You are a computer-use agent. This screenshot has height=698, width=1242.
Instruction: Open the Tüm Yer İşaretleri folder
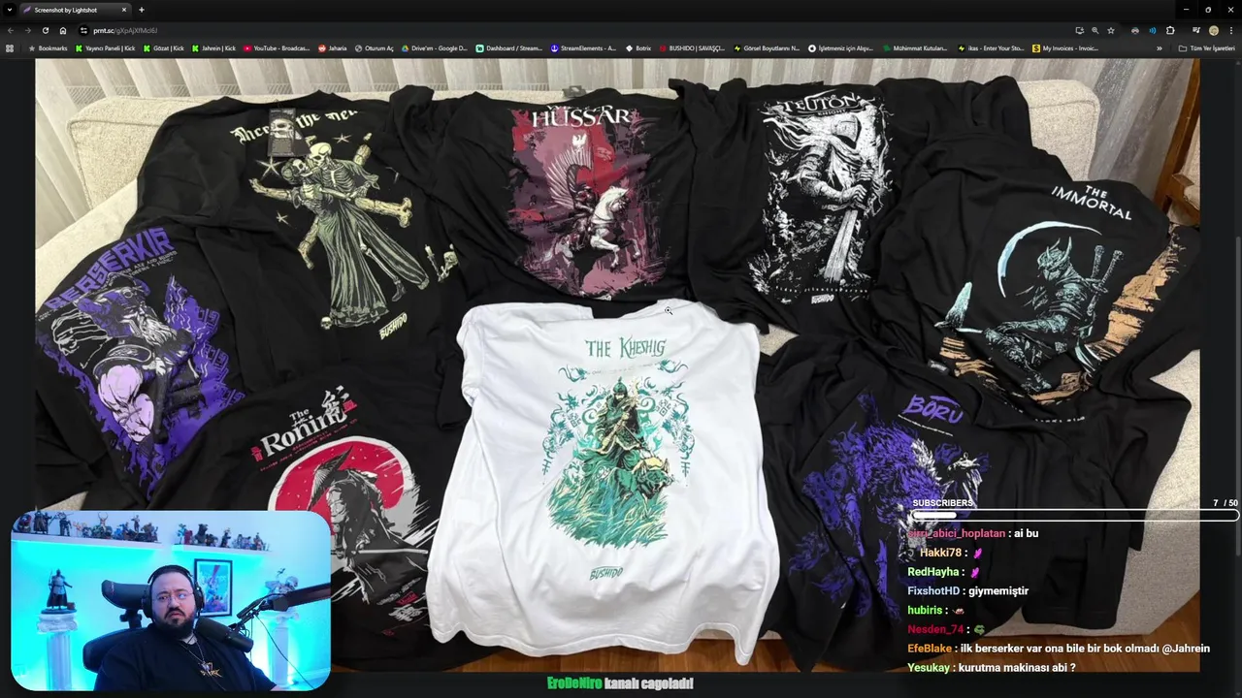pyautogui.click(x=1206, y=48)
